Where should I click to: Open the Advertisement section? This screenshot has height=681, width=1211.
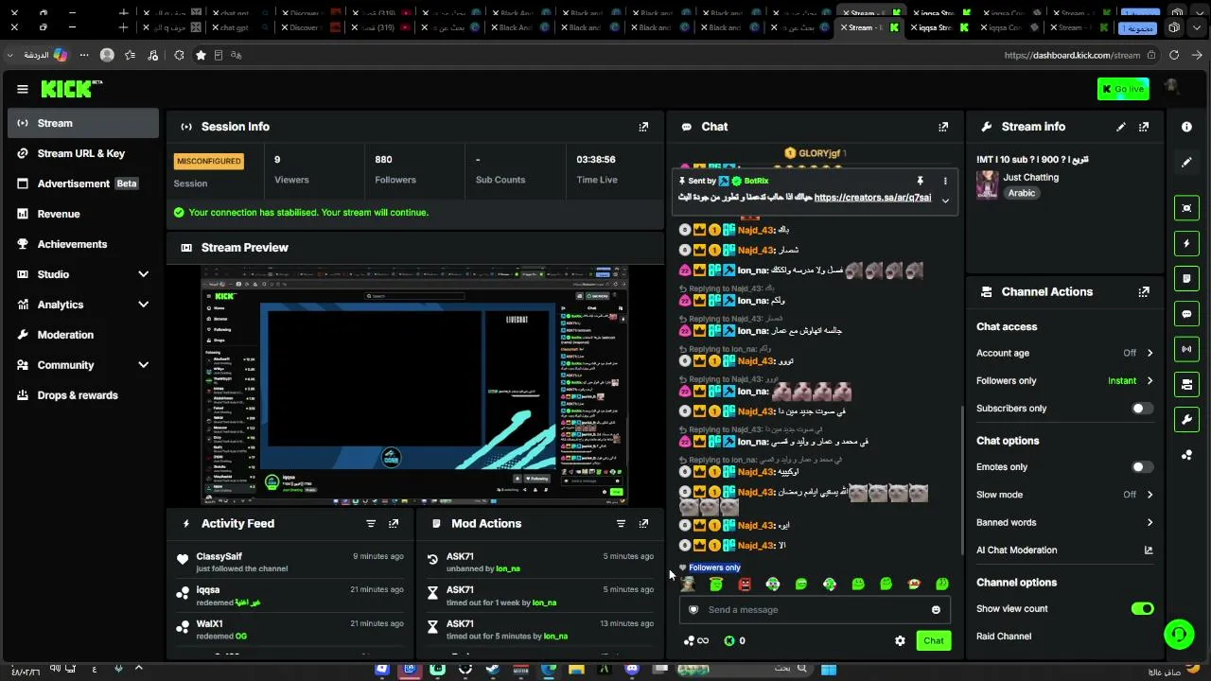click(x=83, y=183)
